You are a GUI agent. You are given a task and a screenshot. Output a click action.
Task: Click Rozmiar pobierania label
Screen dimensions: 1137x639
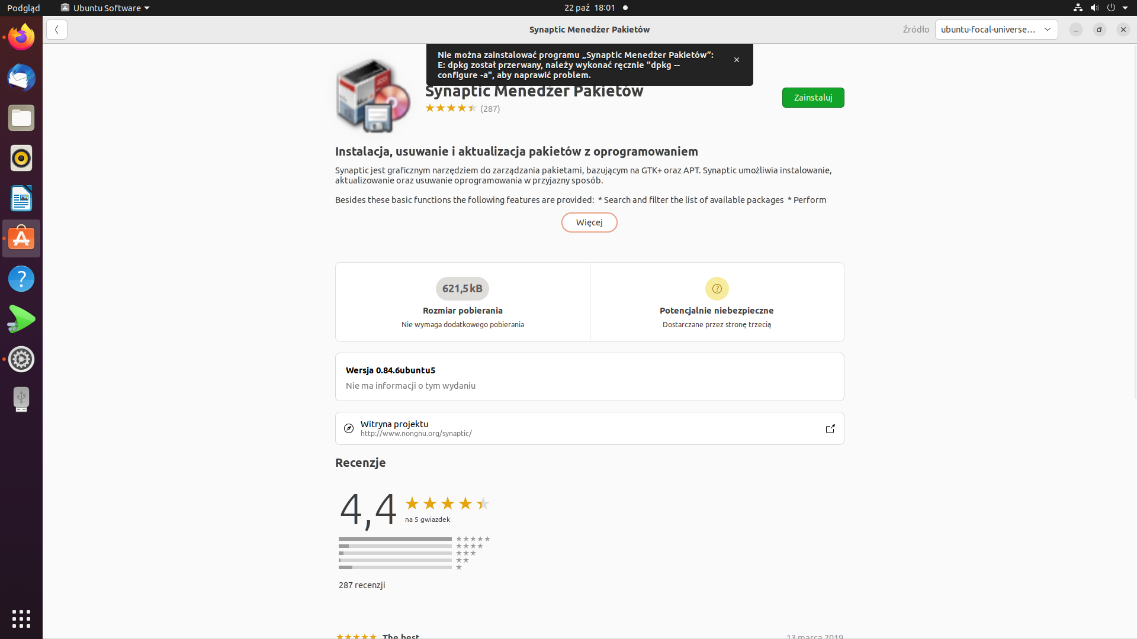click(x=462, y=311)
